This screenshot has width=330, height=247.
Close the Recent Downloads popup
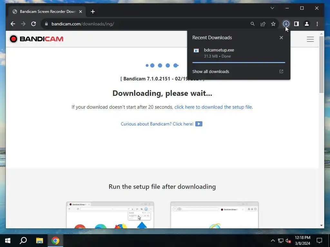tap(281, 38)
